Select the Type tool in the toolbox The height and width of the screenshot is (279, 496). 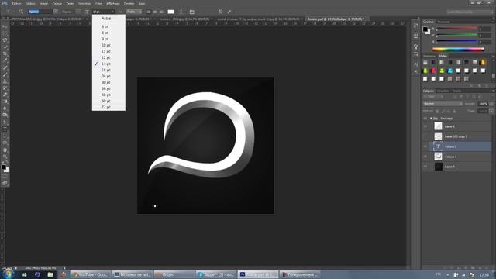pyautogui.click(x=5, y=129)
